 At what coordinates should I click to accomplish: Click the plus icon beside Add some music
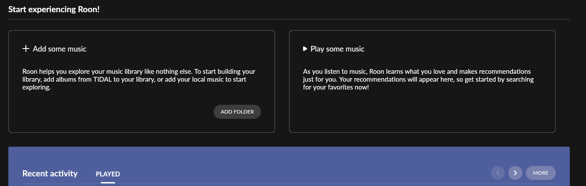pos(26,49)
